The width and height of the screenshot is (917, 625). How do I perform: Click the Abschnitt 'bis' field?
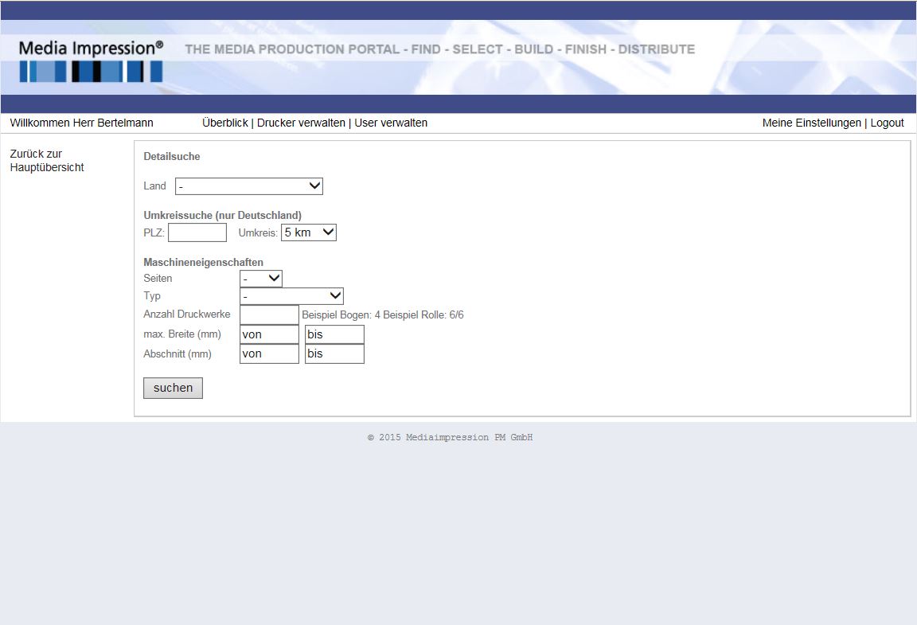(x=334, y=354)
